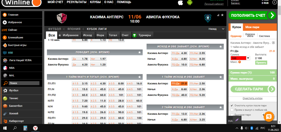Switch to the Счет tab

click(125, 35)
